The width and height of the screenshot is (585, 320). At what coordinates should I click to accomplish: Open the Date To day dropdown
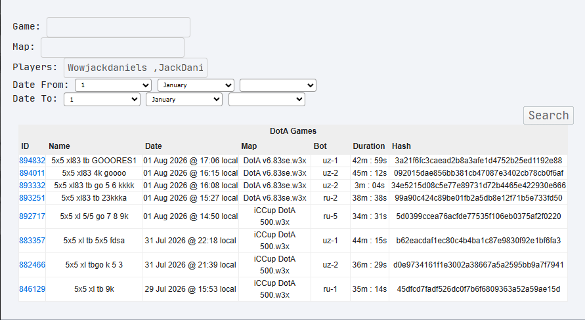(102, 100)
